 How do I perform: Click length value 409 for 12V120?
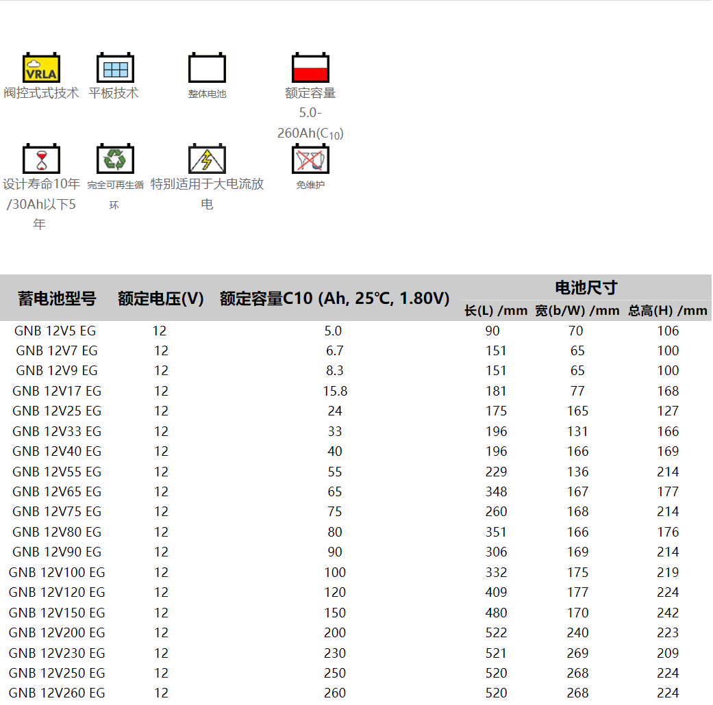496,592
